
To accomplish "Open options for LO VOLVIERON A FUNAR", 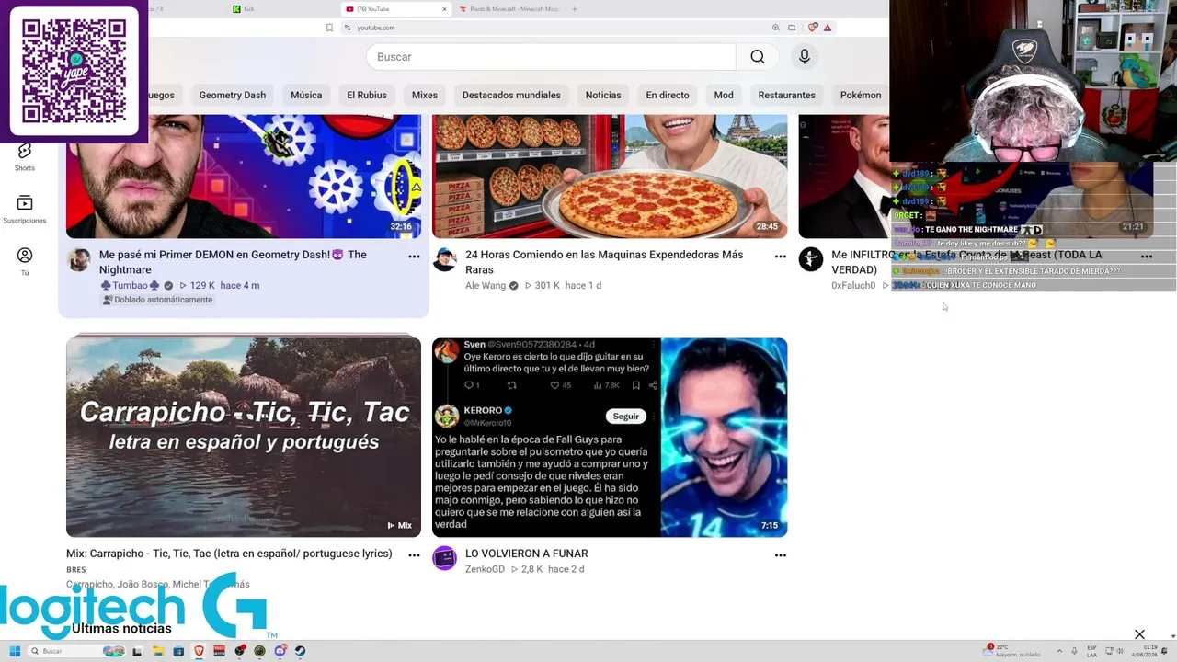I will point(781,555).
